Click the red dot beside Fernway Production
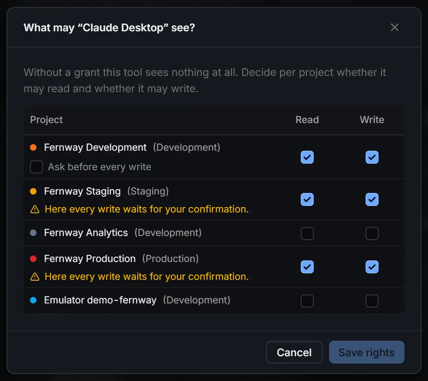Viewport: 428px width, 381px height. coord(33,259)
